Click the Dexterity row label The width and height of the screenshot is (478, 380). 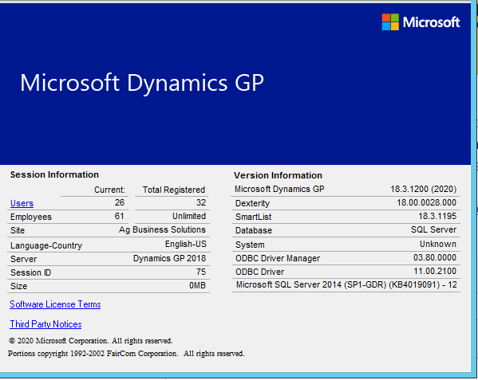click(x=252, y=203)
